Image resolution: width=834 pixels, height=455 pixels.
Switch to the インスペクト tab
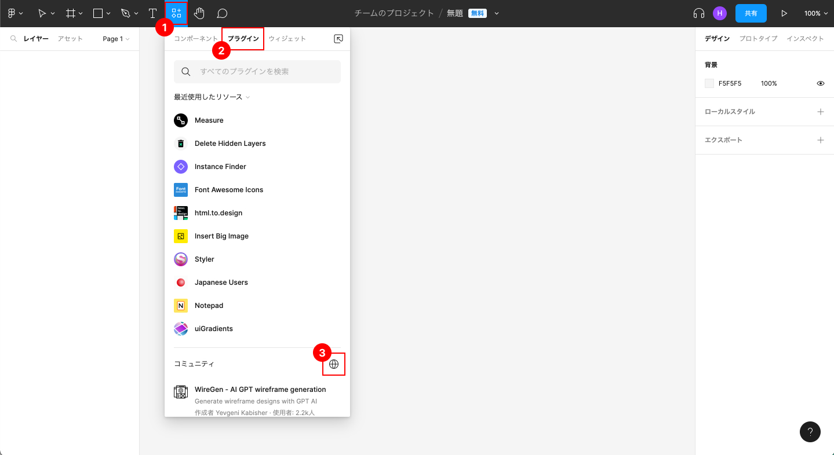(805, 39)
